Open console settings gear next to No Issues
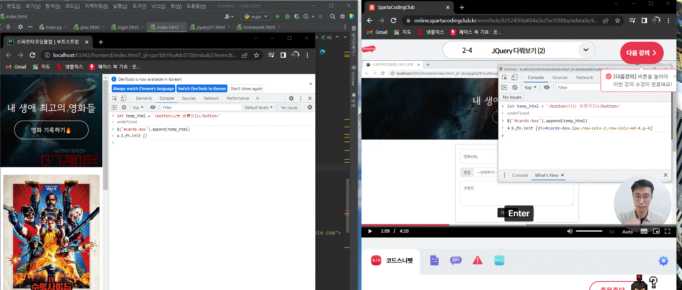The image size is (682, 290). coord(310,107)
